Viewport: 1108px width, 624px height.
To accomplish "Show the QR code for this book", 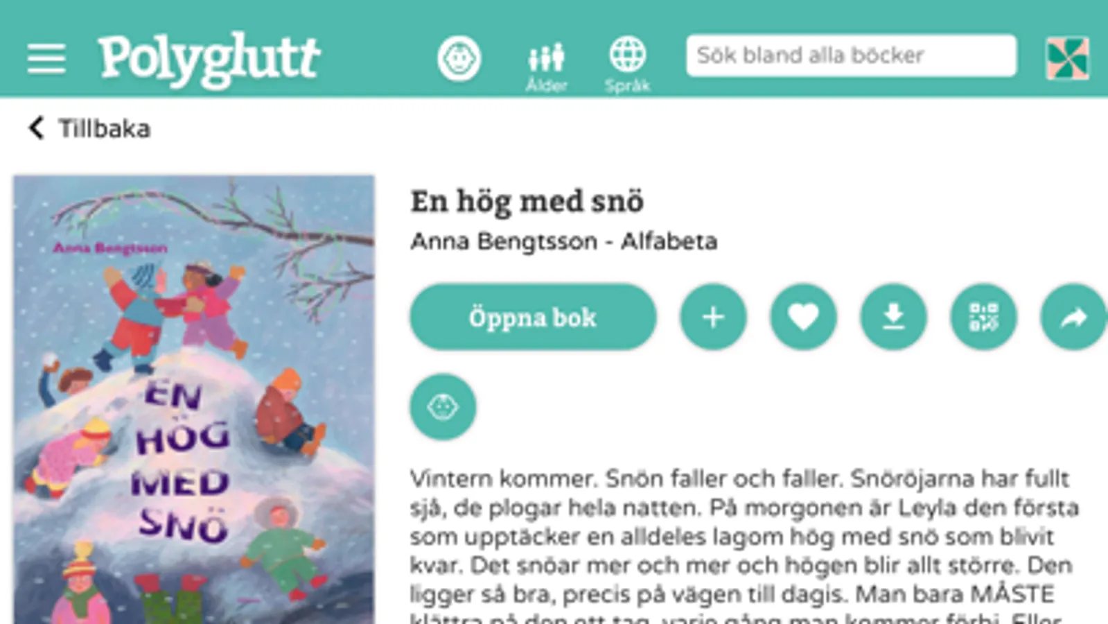I will point(983,317).
